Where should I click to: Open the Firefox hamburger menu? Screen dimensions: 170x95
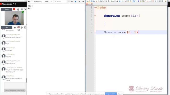pyautogui.click(x=83, y=2)
